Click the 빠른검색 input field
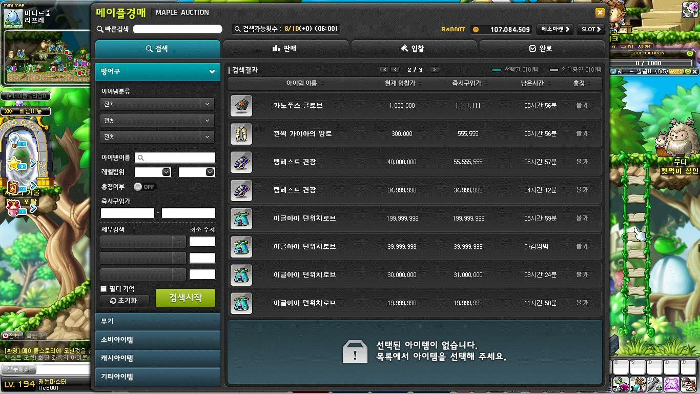This screenshot has height=394, width=700. click(x=177, y=29)
